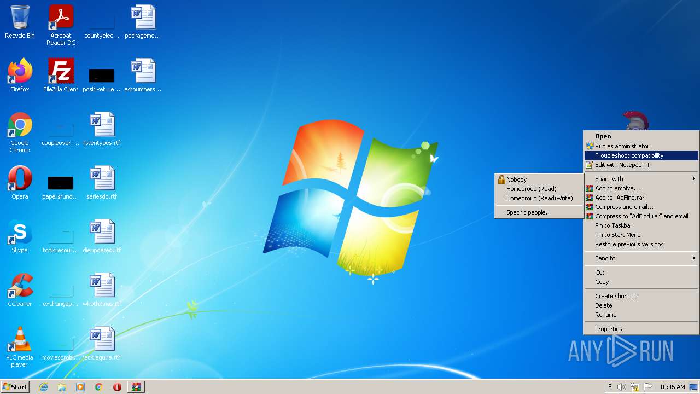The image size is (700, 394).
Task: Choose Copy in context menu
Action: (641, 282)
